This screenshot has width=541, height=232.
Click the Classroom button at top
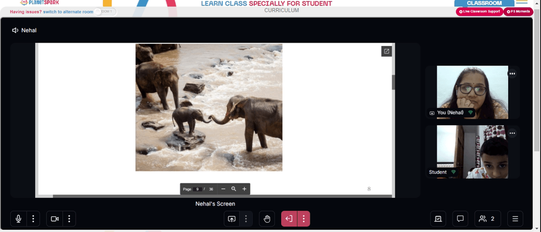tap(484, 3)
